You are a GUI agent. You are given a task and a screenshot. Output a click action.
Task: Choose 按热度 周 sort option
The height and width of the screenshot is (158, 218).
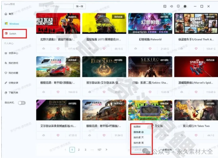click(x=141, y=143)
